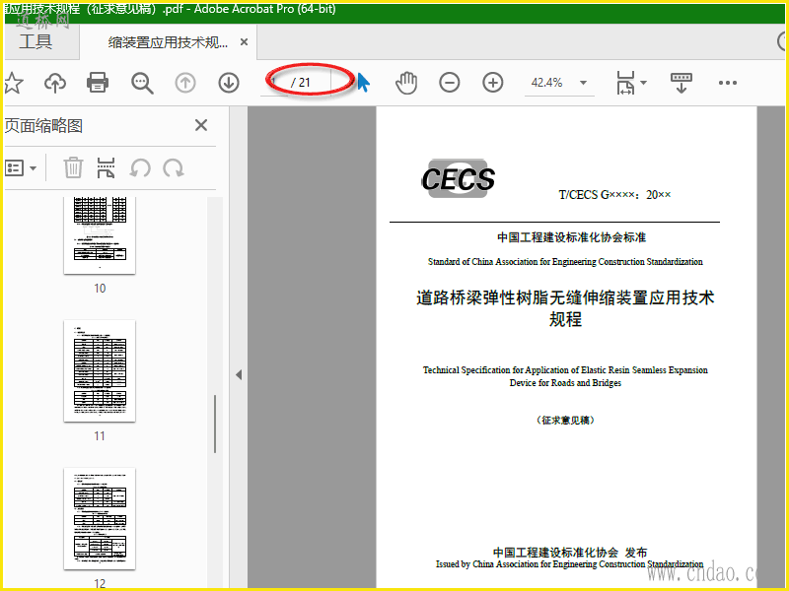Click the CECS logo on page
Screen dimensions: 789x591
458,179
